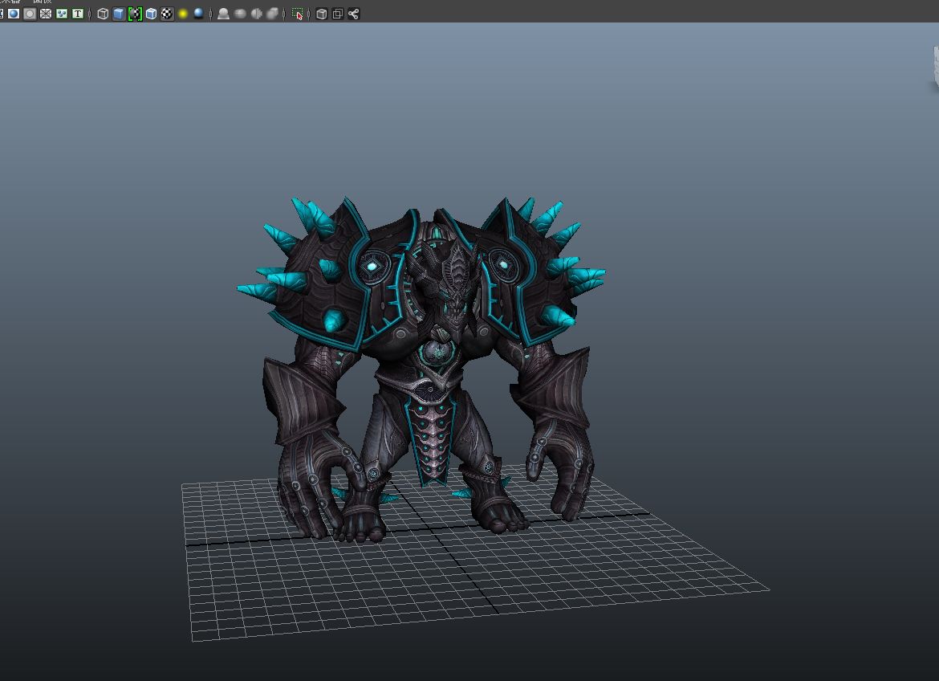Toggle textured display checkered sphere

click(167, 14)
